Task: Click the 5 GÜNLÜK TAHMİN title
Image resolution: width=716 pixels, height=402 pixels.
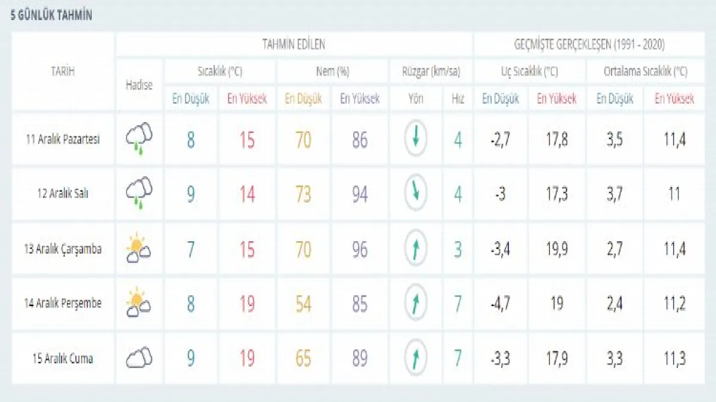Action: coord(51,16)
